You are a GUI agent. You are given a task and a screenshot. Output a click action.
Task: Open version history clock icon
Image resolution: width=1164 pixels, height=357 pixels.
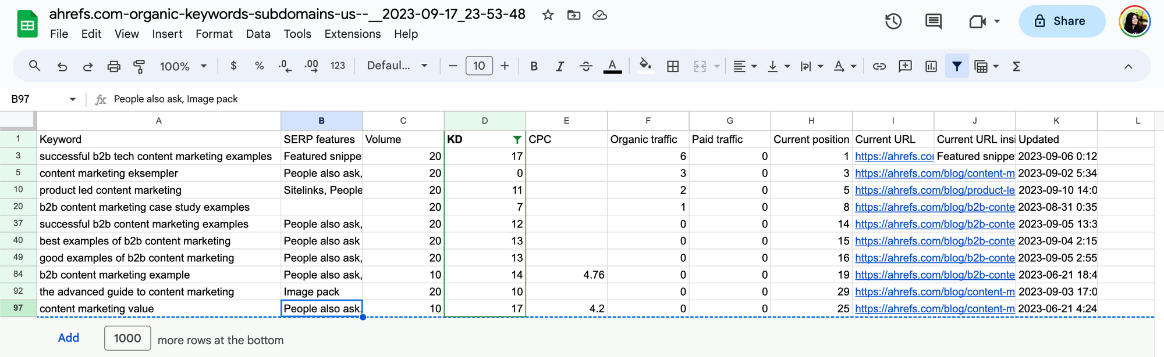(x=893, y=21)
